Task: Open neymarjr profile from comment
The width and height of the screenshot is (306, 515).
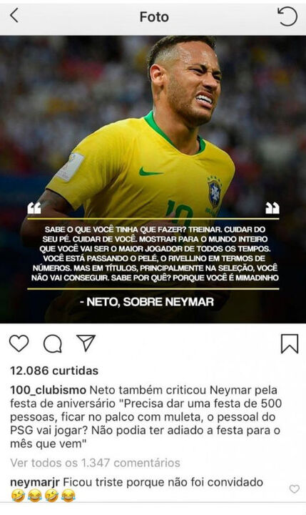Action: (x=35, y=483)
